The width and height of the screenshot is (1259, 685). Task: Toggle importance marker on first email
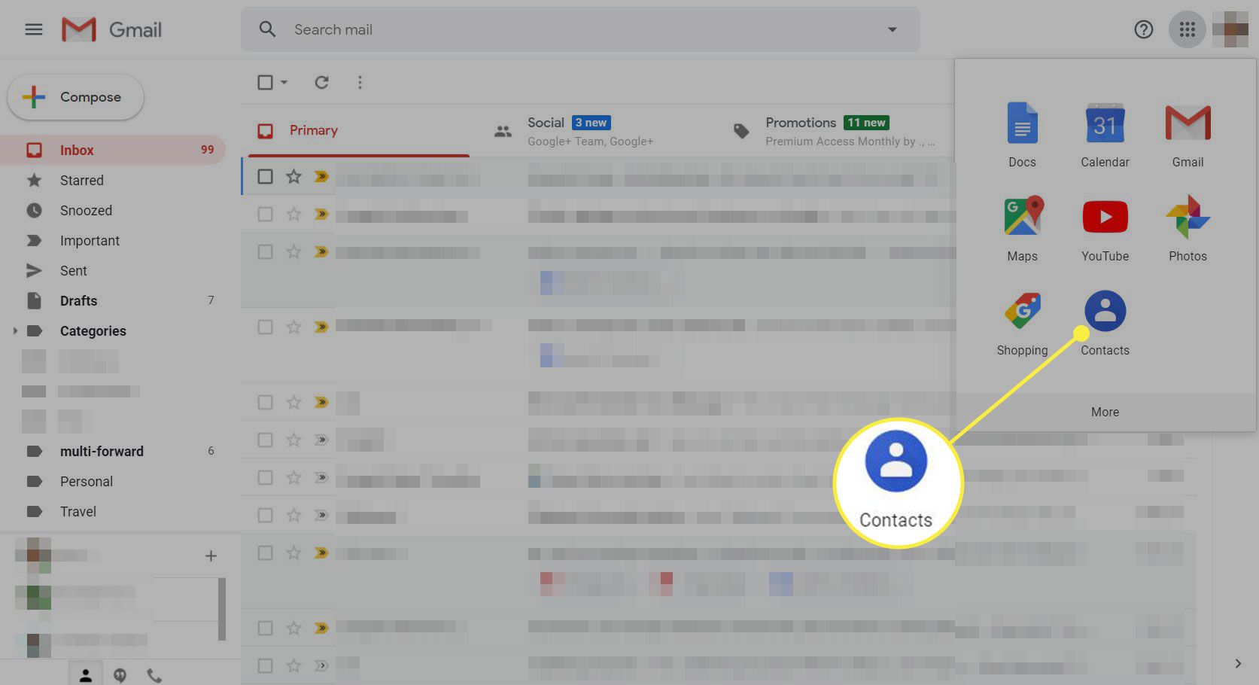click(x=321, y=176)
